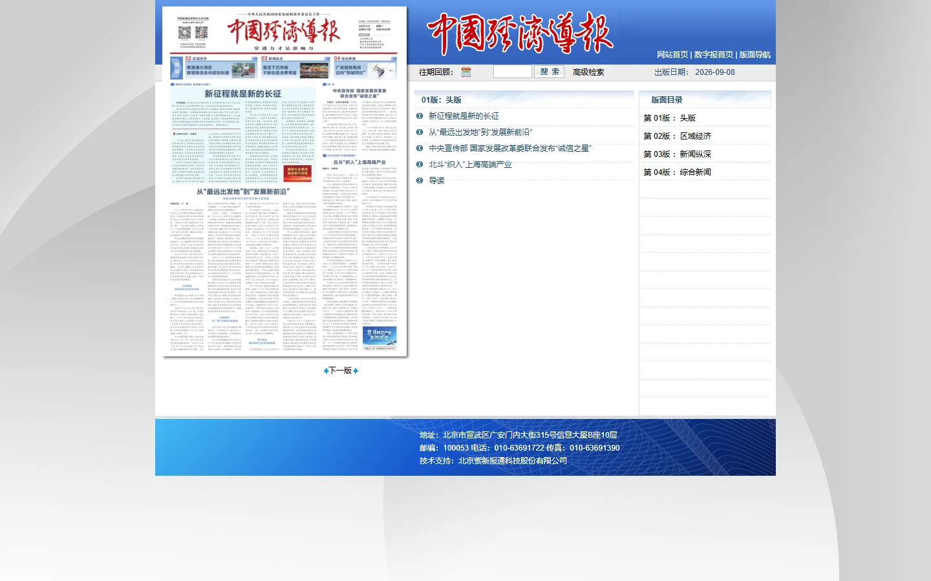Viewport: 931px width, 581px height.
Task: Open the 导读 article link
Action: (x=437, y=181)
